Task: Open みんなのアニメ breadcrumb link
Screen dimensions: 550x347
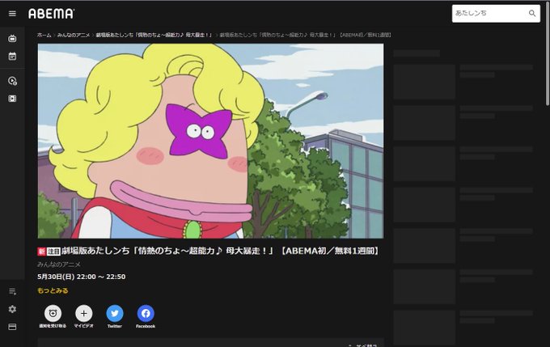Action: (x=74, y=35)
